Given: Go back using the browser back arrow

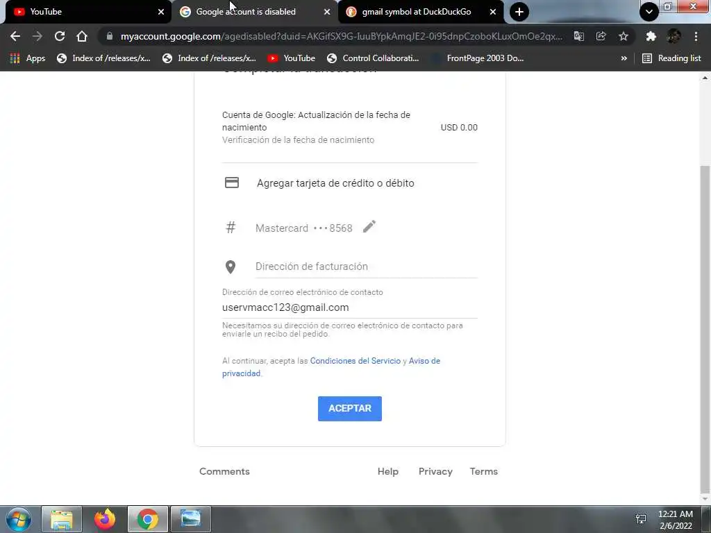Looking at the screenshot, I should [x=15, y=36].
